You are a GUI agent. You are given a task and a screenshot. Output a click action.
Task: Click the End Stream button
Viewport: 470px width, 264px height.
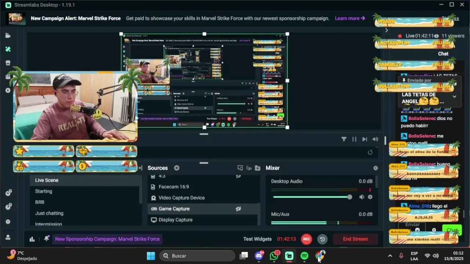coord(355,239)
